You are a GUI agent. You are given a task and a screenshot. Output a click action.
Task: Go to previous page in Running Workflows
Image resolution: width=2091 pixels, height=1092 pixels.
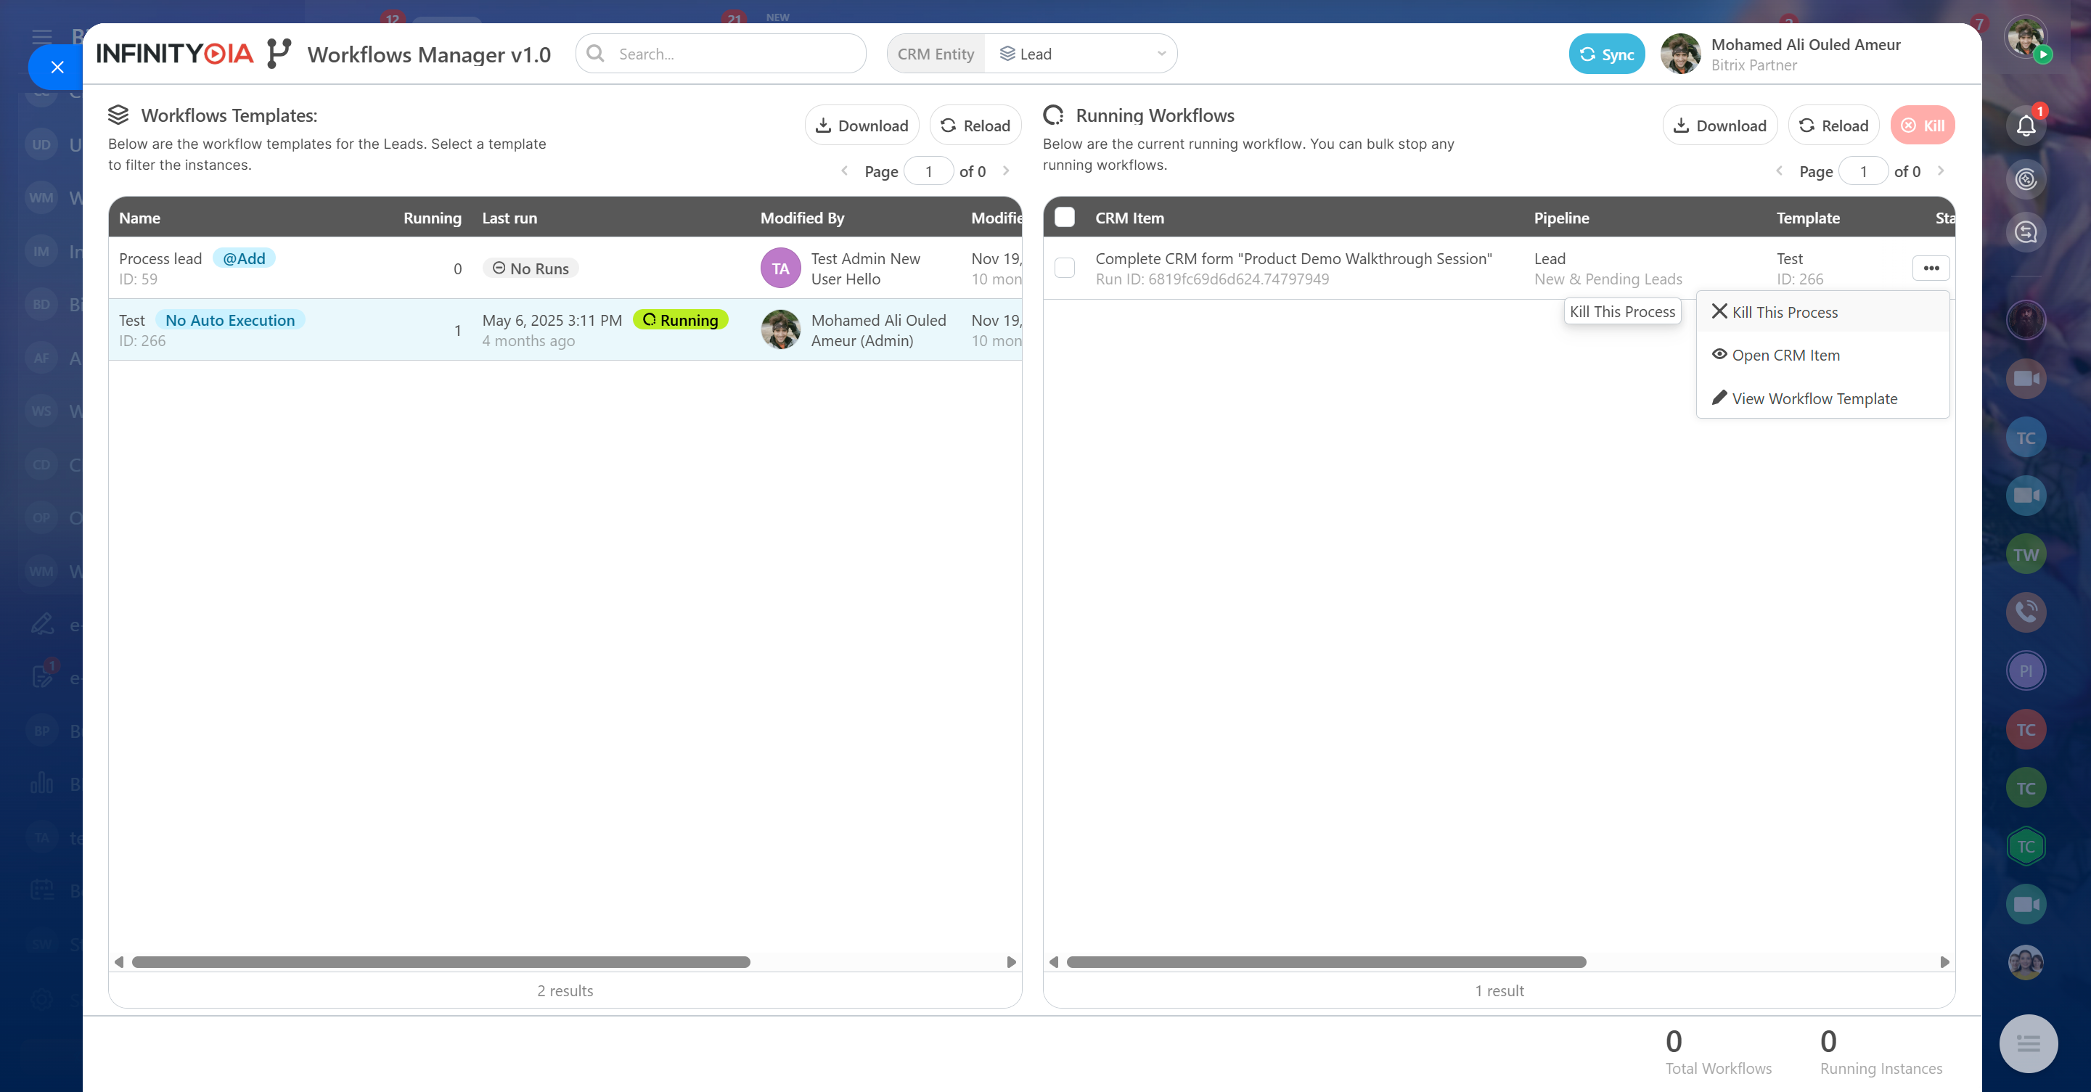pyautogui.click(x=1778, y=171)
